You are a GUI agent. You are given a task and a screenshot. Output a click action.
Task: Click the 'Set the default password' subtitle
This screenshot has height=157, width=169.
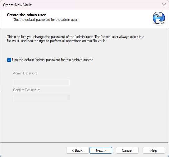(x=46, y=20)
